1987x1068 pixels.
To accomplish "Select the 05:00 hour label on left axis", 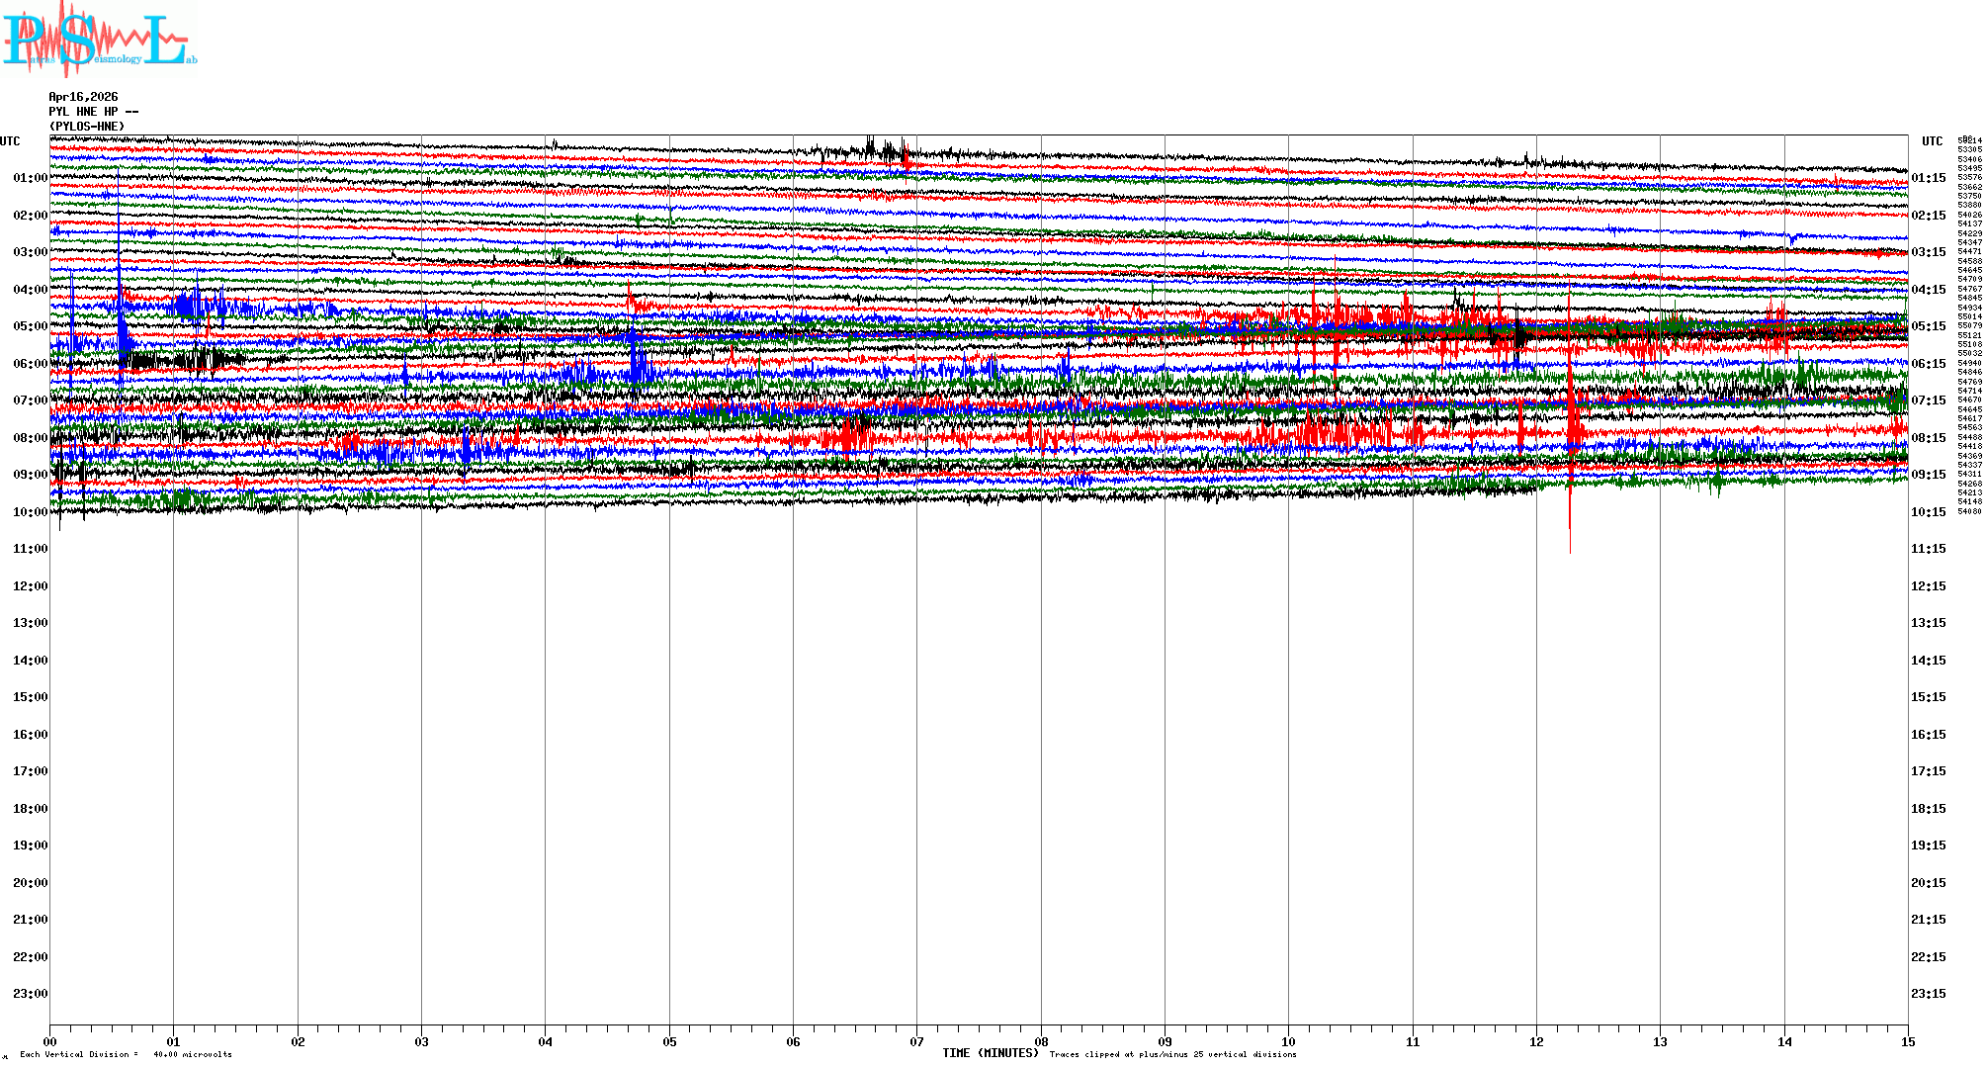I will pos(30,326).
